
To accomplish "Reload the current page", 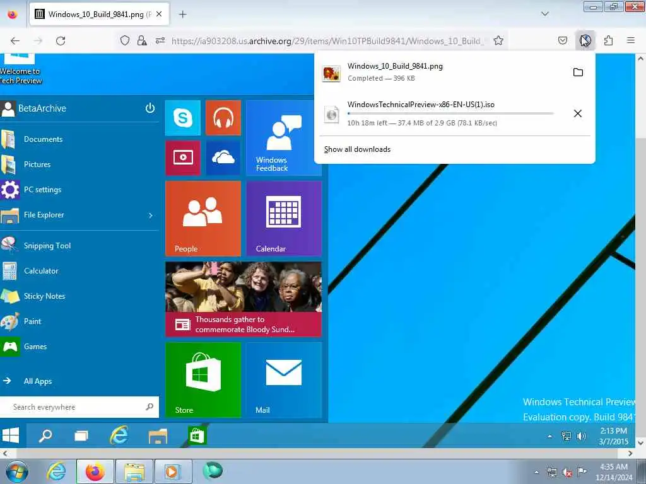I will click(61, 41).
